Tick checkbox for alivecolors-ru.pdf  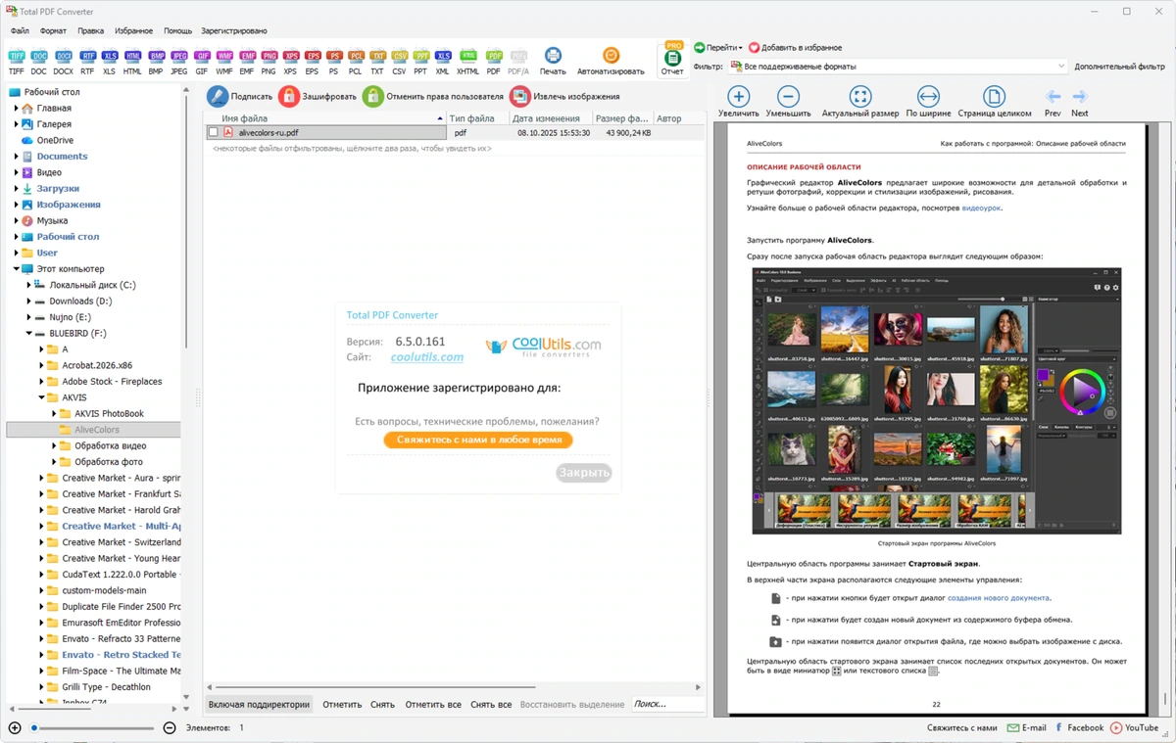[213, 132]
